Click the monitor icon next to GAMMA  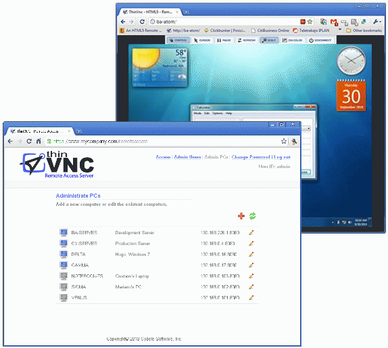click(64, 265)
